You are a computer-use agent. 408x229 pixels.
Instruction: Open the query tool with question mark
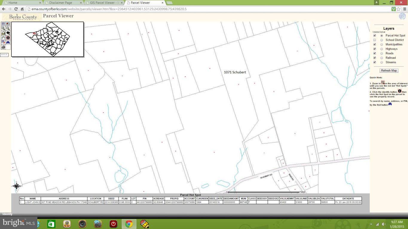[x=3, y=42]
